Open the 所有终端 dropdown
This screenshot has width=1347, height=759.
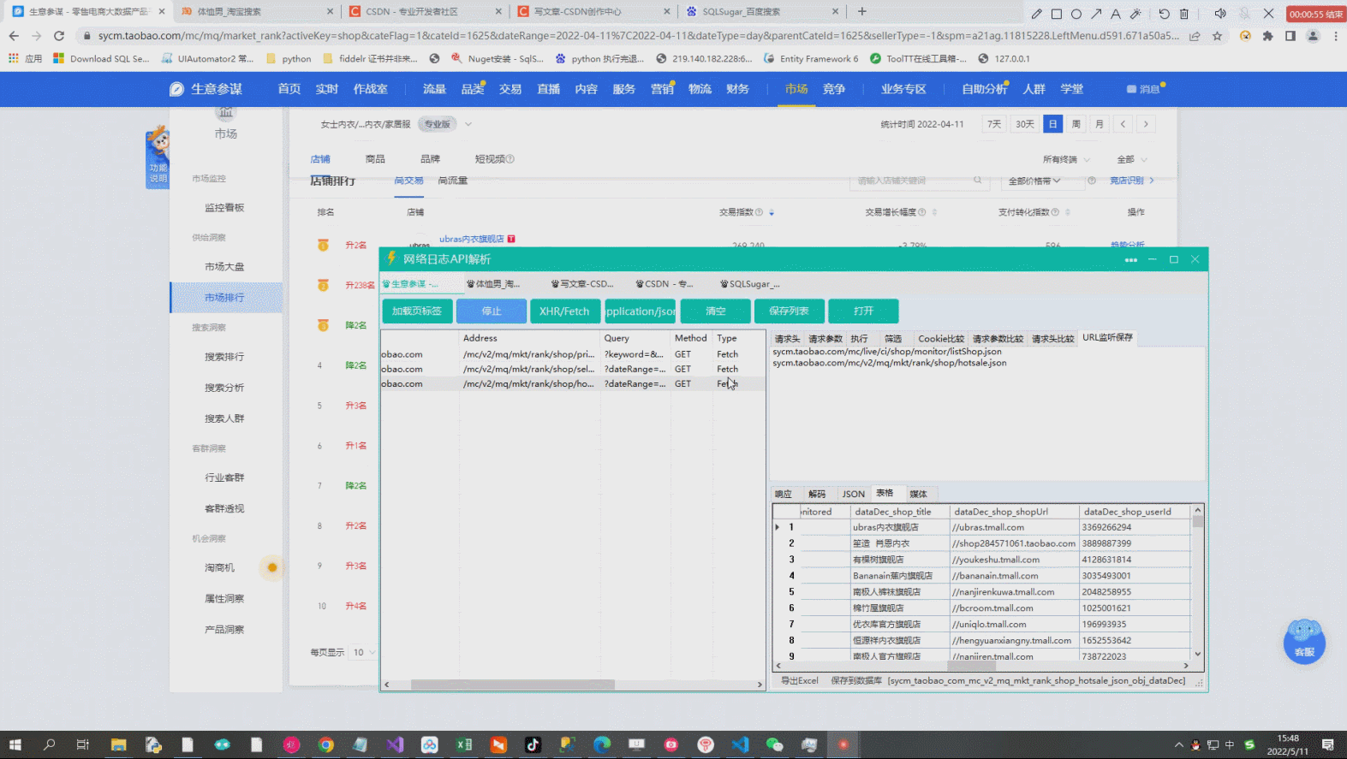click(1066, 159)
